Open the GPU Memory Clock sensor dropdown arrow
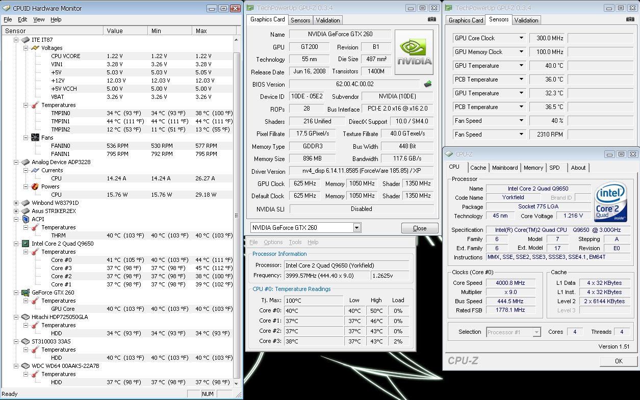640x400 pixels. 521,52
